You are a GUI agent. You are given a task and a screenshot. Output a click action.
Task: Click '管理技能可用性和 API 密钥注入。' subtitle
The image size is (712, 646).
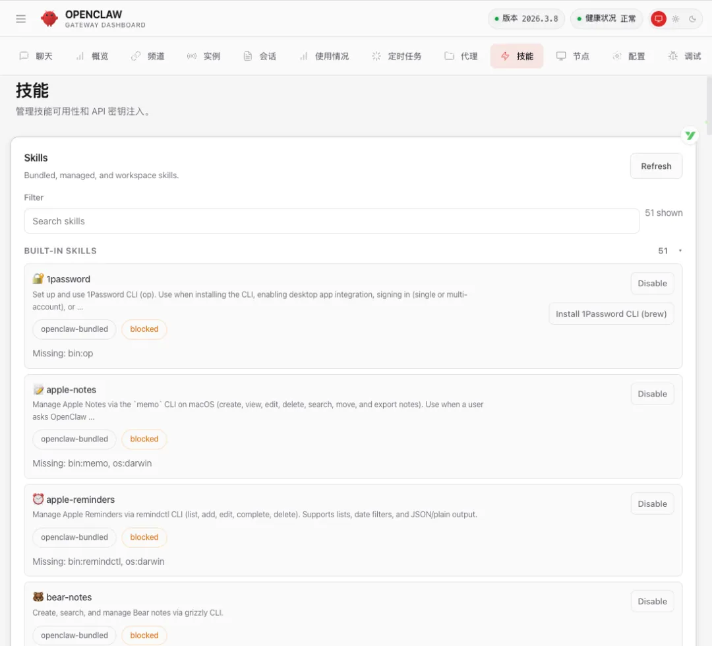(x=83, y=112)
